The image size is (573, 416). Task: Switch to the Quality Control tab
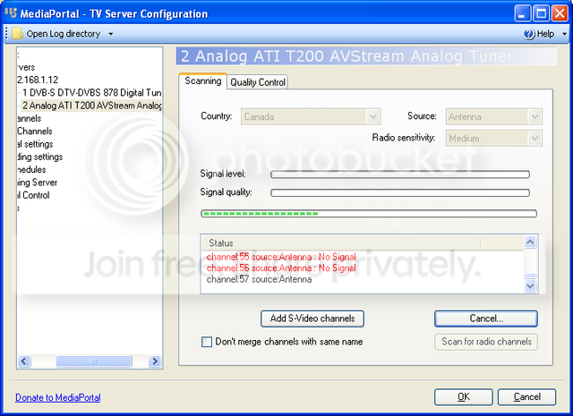click(x=258, y=82)
